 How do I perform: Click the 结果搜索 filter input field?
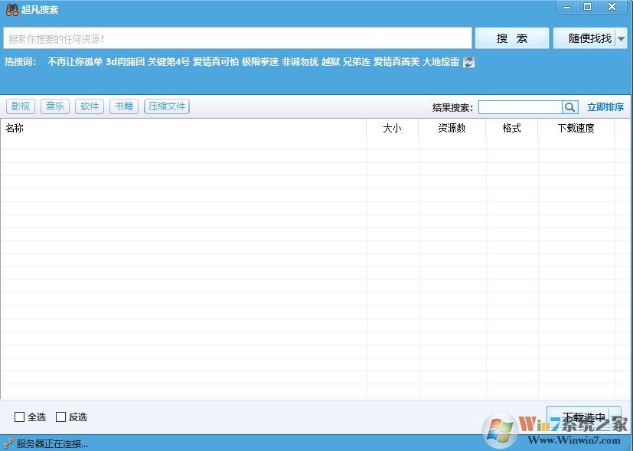520,106
